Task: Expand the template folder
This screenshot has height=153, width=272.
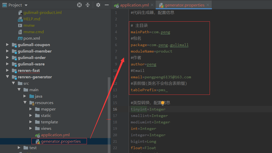Action: (x=31, y=122)
